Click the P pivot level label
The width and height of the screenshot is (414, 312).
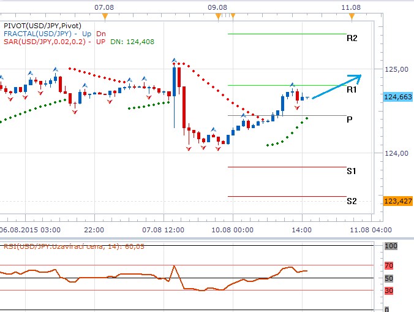(x=349, y=120)
